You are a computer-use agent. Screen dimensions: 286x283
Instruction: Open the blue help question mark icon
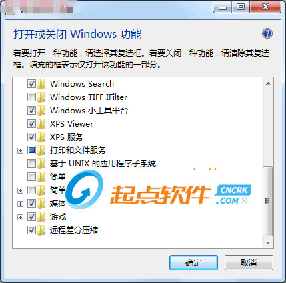point(267,33)
